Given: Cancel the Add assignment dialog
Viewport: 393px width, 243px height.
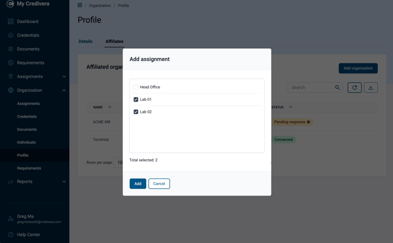Looking at the screenshot, I should 159,184.
